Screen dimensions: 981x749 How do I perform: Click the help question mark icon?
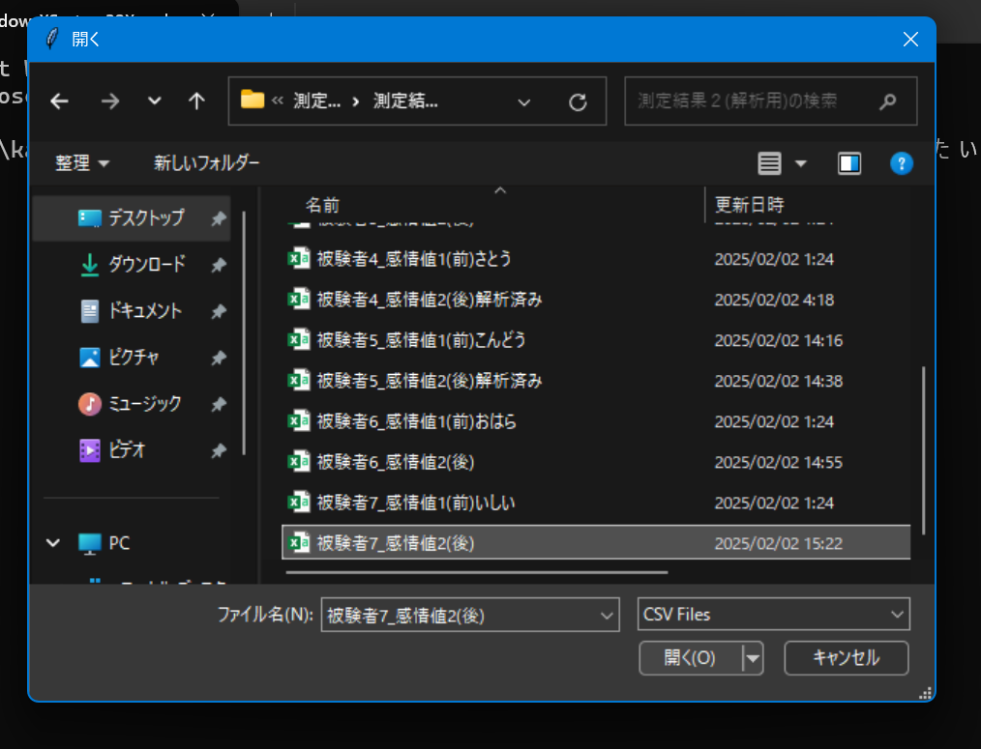click(x=902, y=162)
